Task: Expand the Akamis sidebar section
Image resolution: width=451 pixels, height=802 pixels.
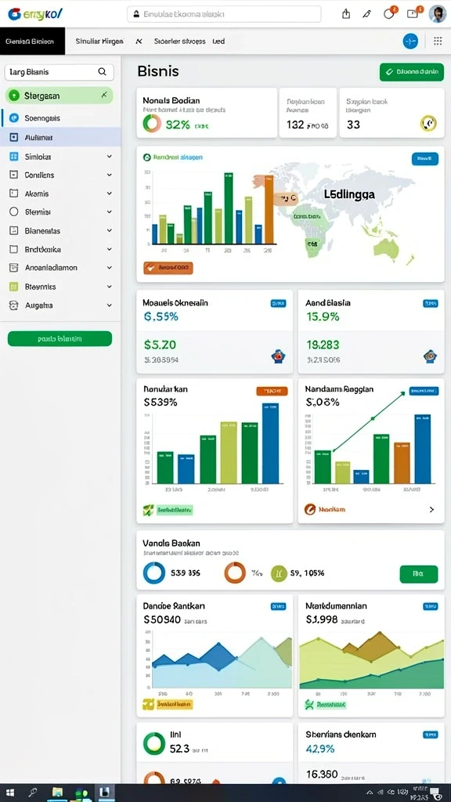Action: pos(110,194)
